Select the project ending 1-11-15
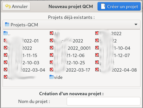The image size is (143, 108). pos(20,55)
